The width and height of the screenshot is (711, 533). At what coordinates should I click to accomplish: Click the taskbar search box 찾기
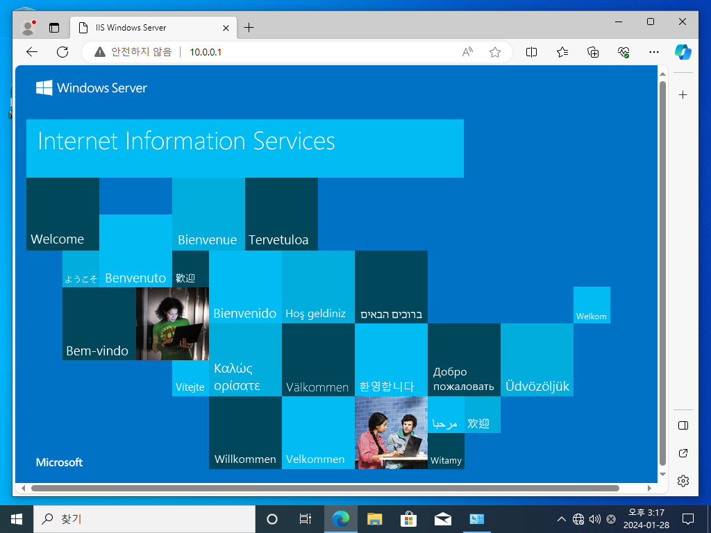pyautogui.click(x=144, y=519)
